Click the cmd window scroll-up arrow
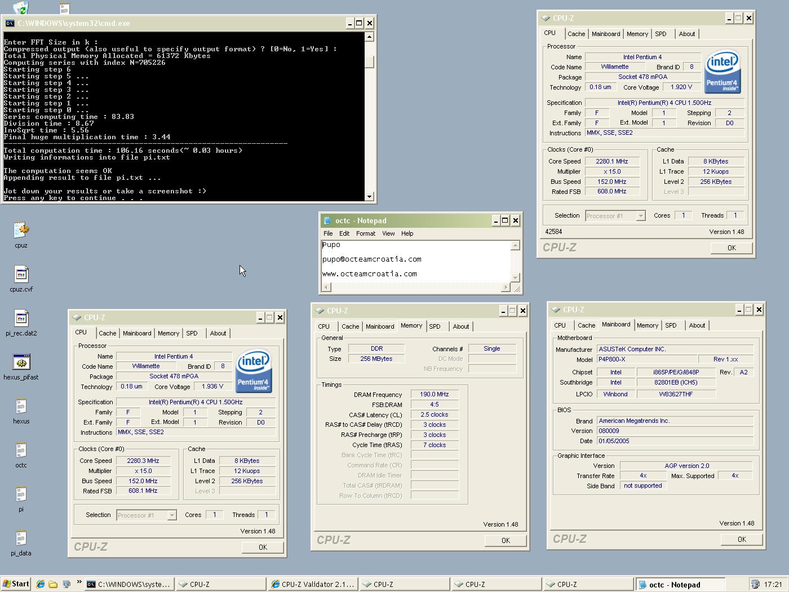 point(370,37)
